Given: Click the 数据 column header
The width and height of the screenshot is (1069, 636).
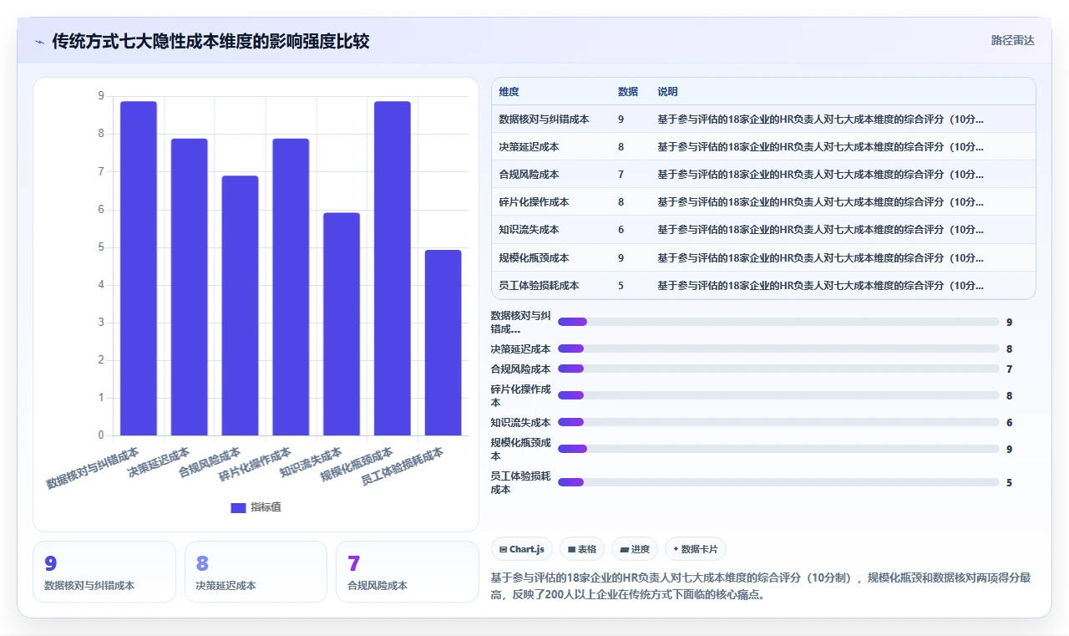Looking at the screenshot, I should tap(627, 92).
